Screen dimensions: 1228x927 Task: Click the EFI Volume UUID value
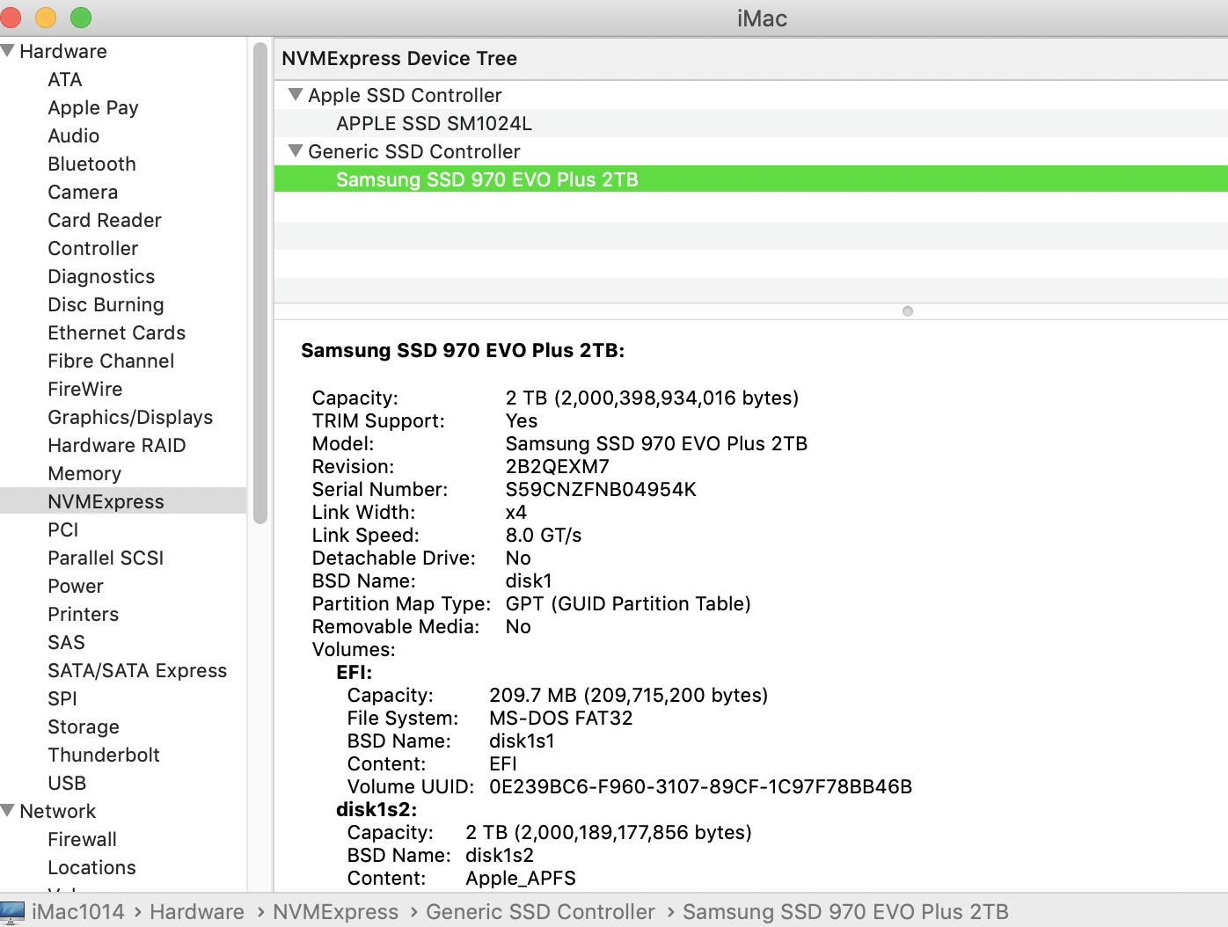[x=701, y=786]
